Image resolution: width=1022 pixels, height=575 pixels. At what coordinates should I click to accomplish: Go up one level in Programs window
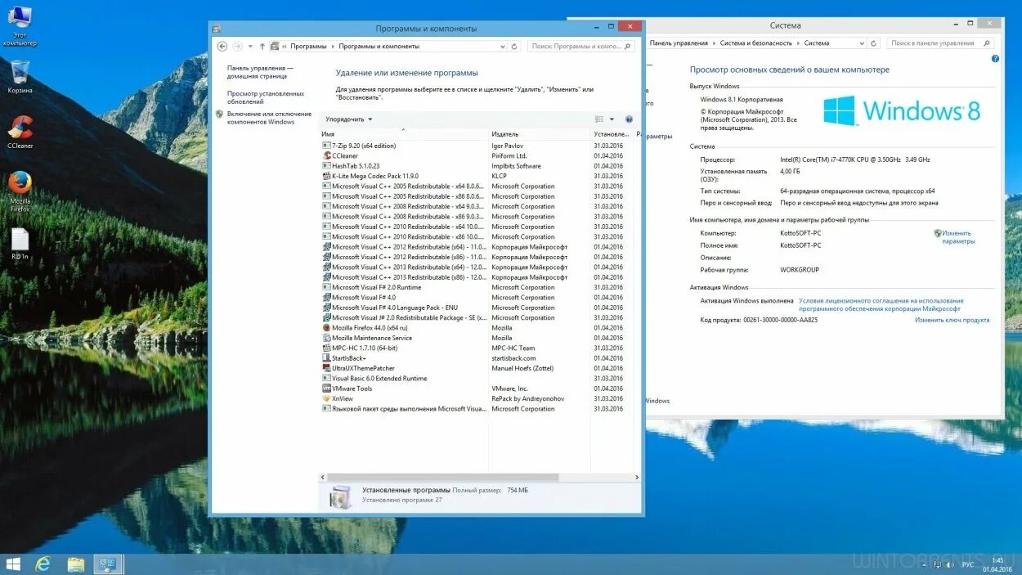262,47
